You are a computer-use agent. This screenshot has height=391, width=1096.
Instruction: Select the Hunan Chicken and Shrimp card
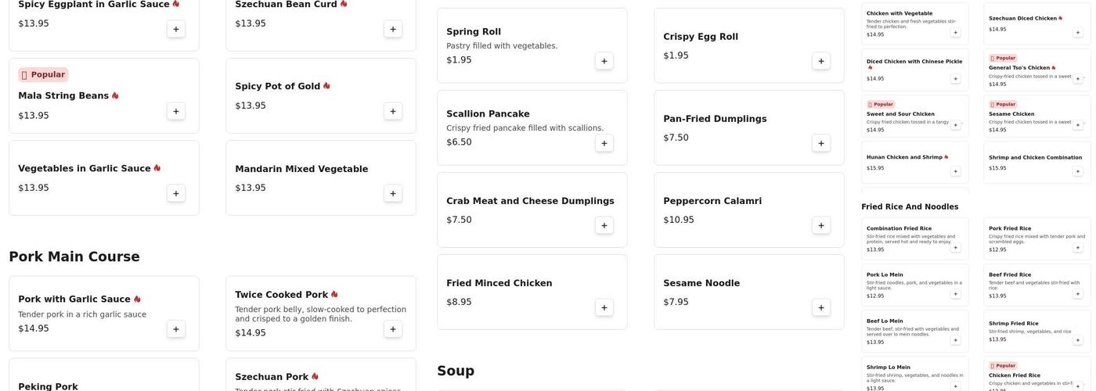tap(908, 161)
